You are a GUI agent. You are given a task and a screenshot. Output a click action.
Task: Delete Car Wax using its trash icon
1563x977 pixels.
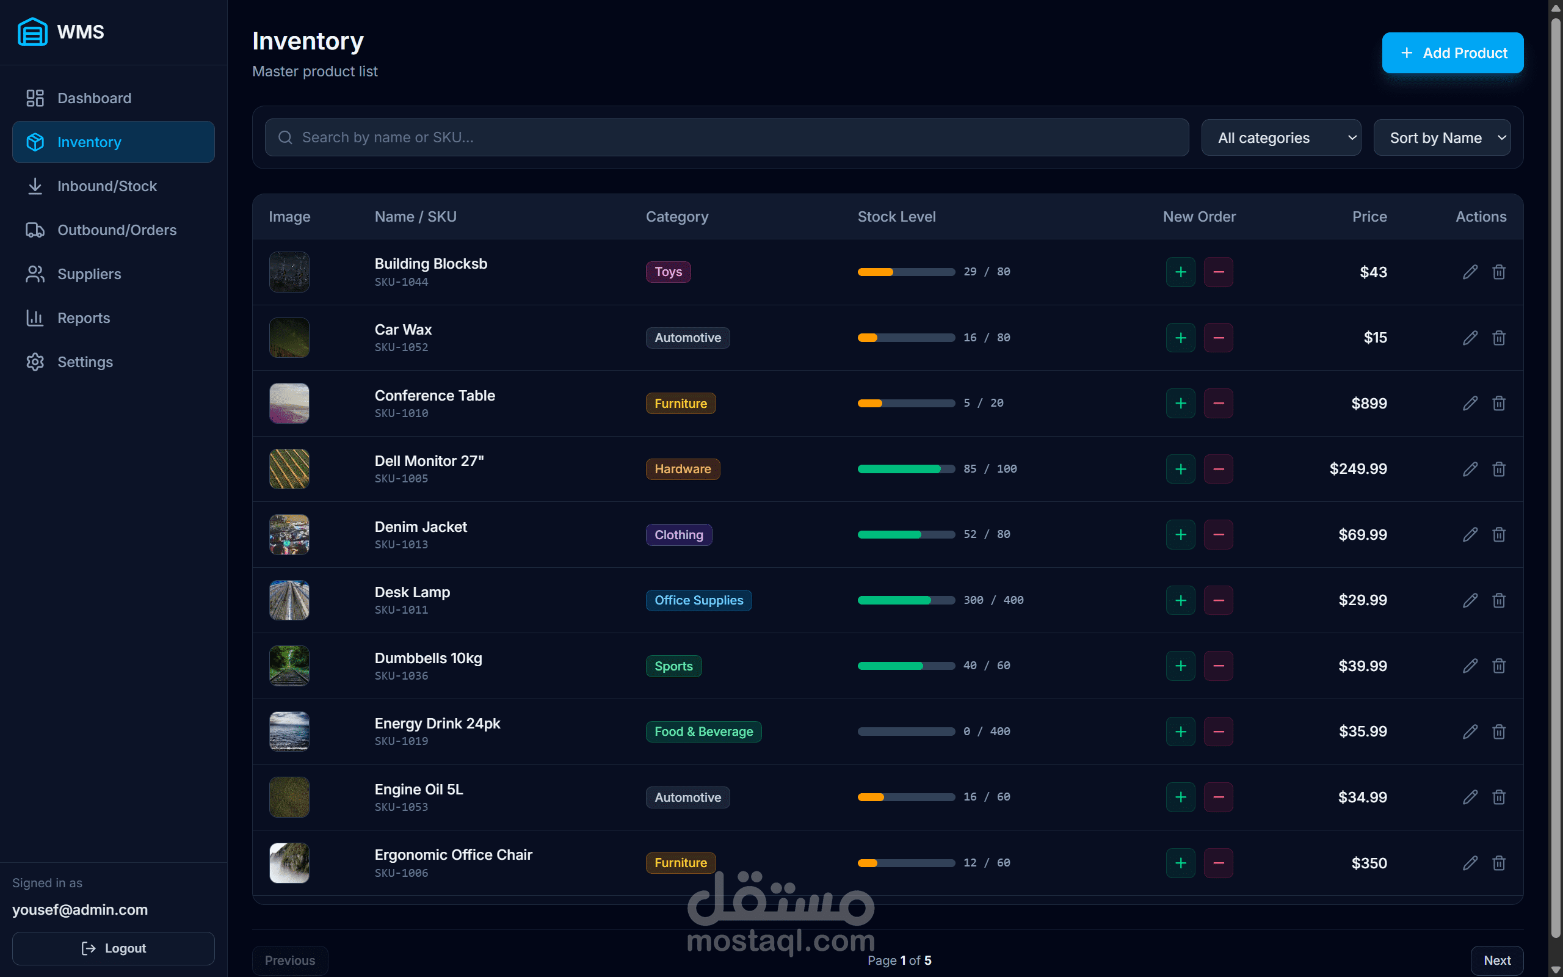coord(1499,338)
